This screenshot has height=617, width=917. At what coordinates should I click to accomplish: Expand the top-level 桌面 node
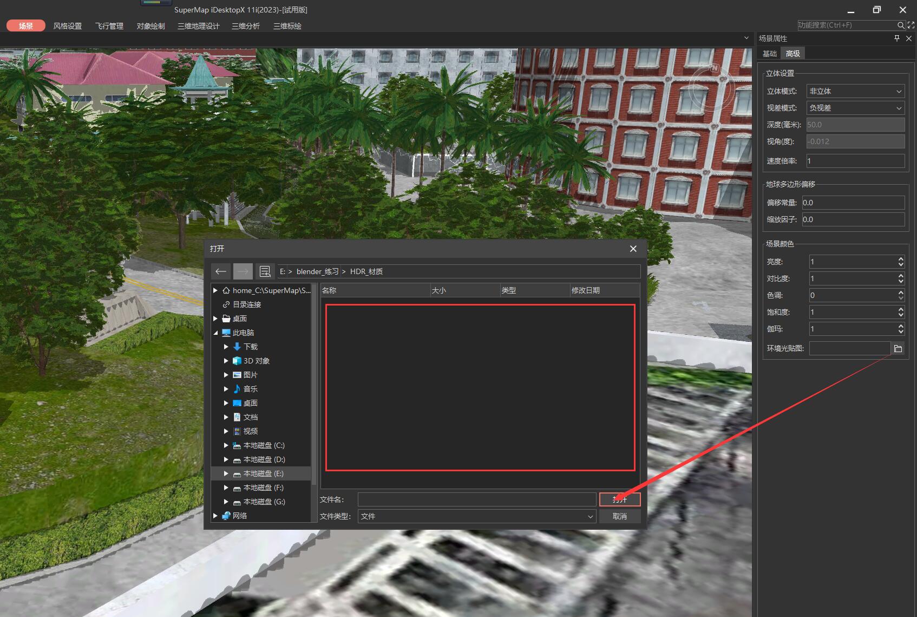tap(215, 319)
